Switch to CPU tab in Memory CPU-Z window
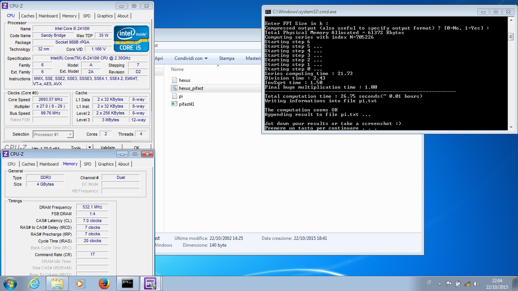 pos(12,164)
